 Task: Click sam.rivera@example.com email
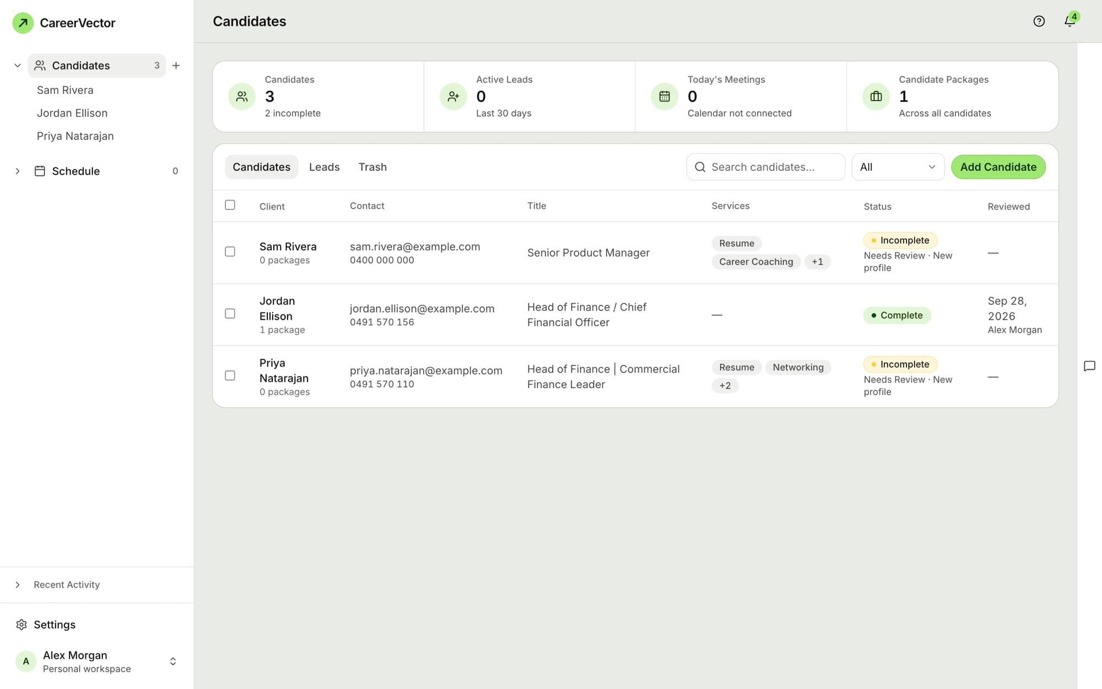(415, 246)
